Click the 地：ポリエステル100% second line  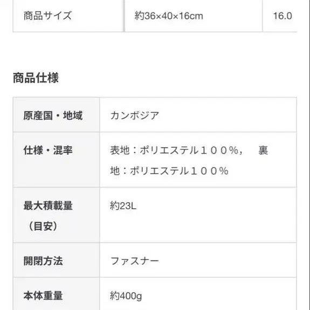click(169, 171)
